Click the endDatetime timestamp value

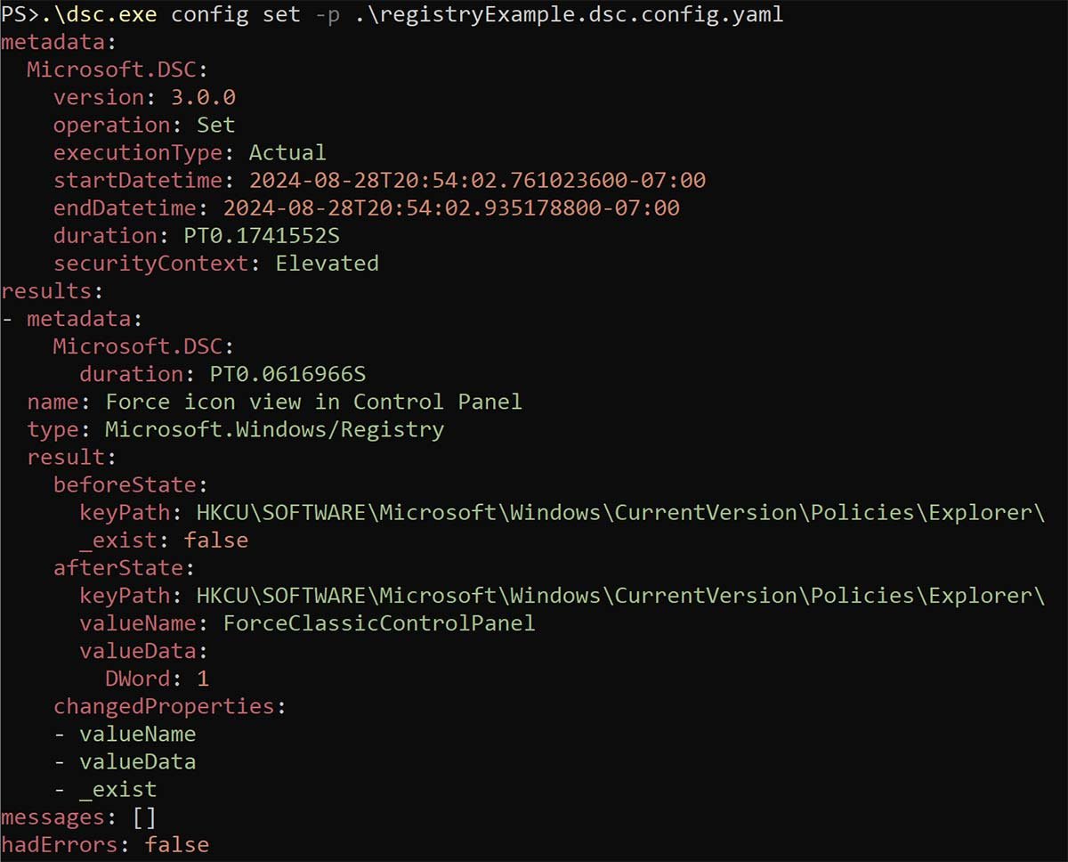click(451, 207)
